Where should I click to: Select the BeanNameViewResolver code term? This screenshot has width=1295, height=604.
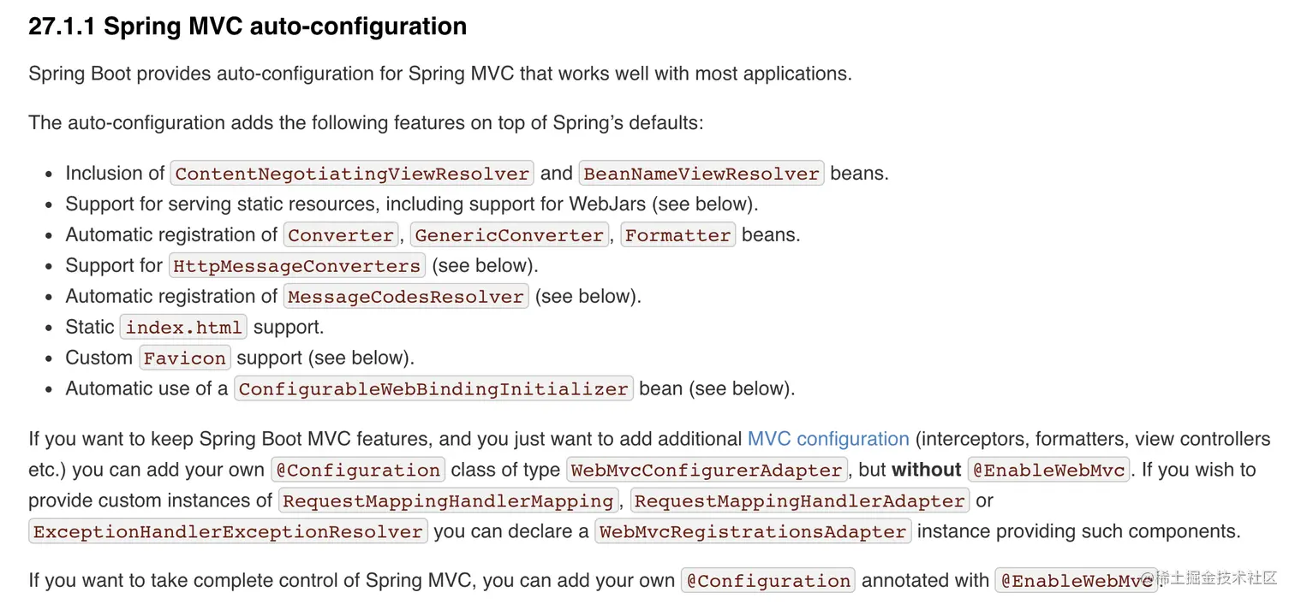pos(701,174)
